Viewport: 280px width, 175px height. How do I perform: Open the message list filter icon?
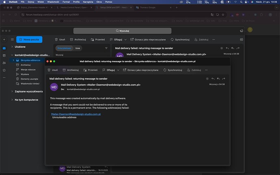(106, 48)
